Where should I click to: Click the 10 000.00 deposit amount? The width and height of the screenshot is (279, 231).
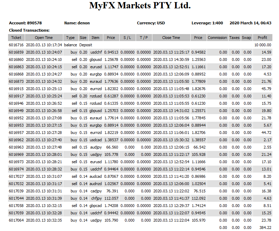(263, 45)
